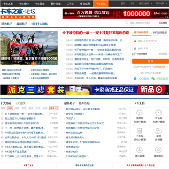The width and height of the screenshot is (169, 169).
Task: Click the 查经销商 dealer icon
Action: pyautogui.click(x=139, y=150)
